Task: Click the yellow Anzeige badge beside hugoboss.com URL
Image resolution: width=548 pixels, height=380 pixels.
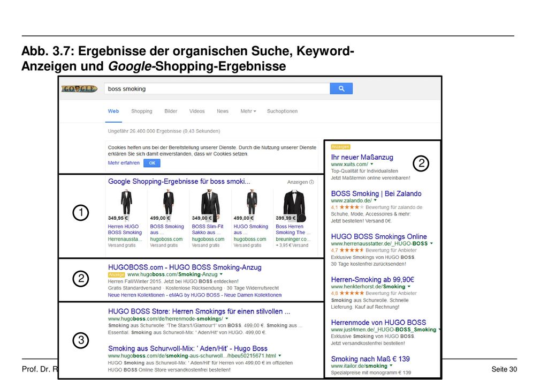Action: click(116, 274)
